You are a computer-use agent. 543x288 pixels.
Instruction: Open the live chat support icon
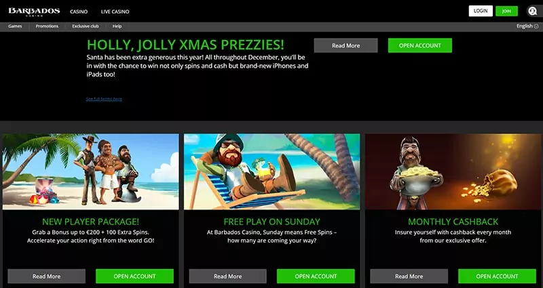(532, 11)
